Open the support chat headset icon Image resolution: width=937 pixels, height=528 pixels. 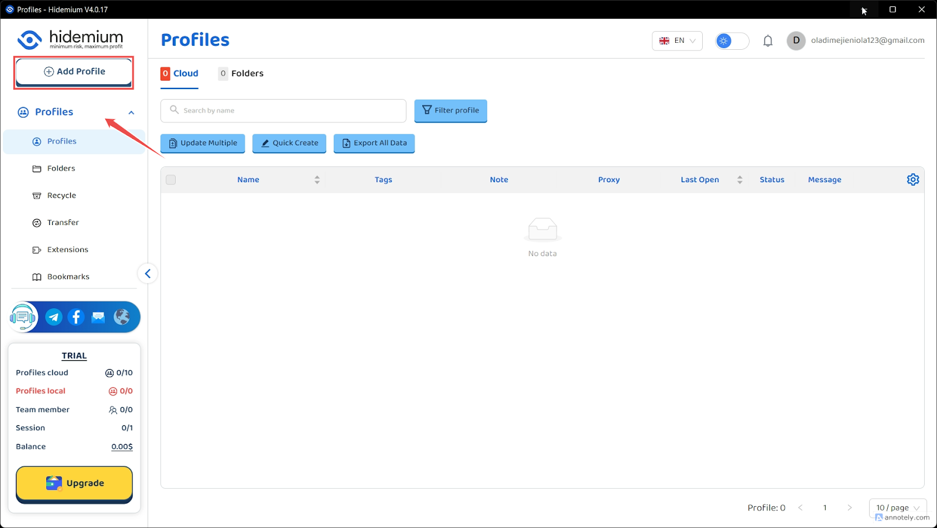[23, 317]
